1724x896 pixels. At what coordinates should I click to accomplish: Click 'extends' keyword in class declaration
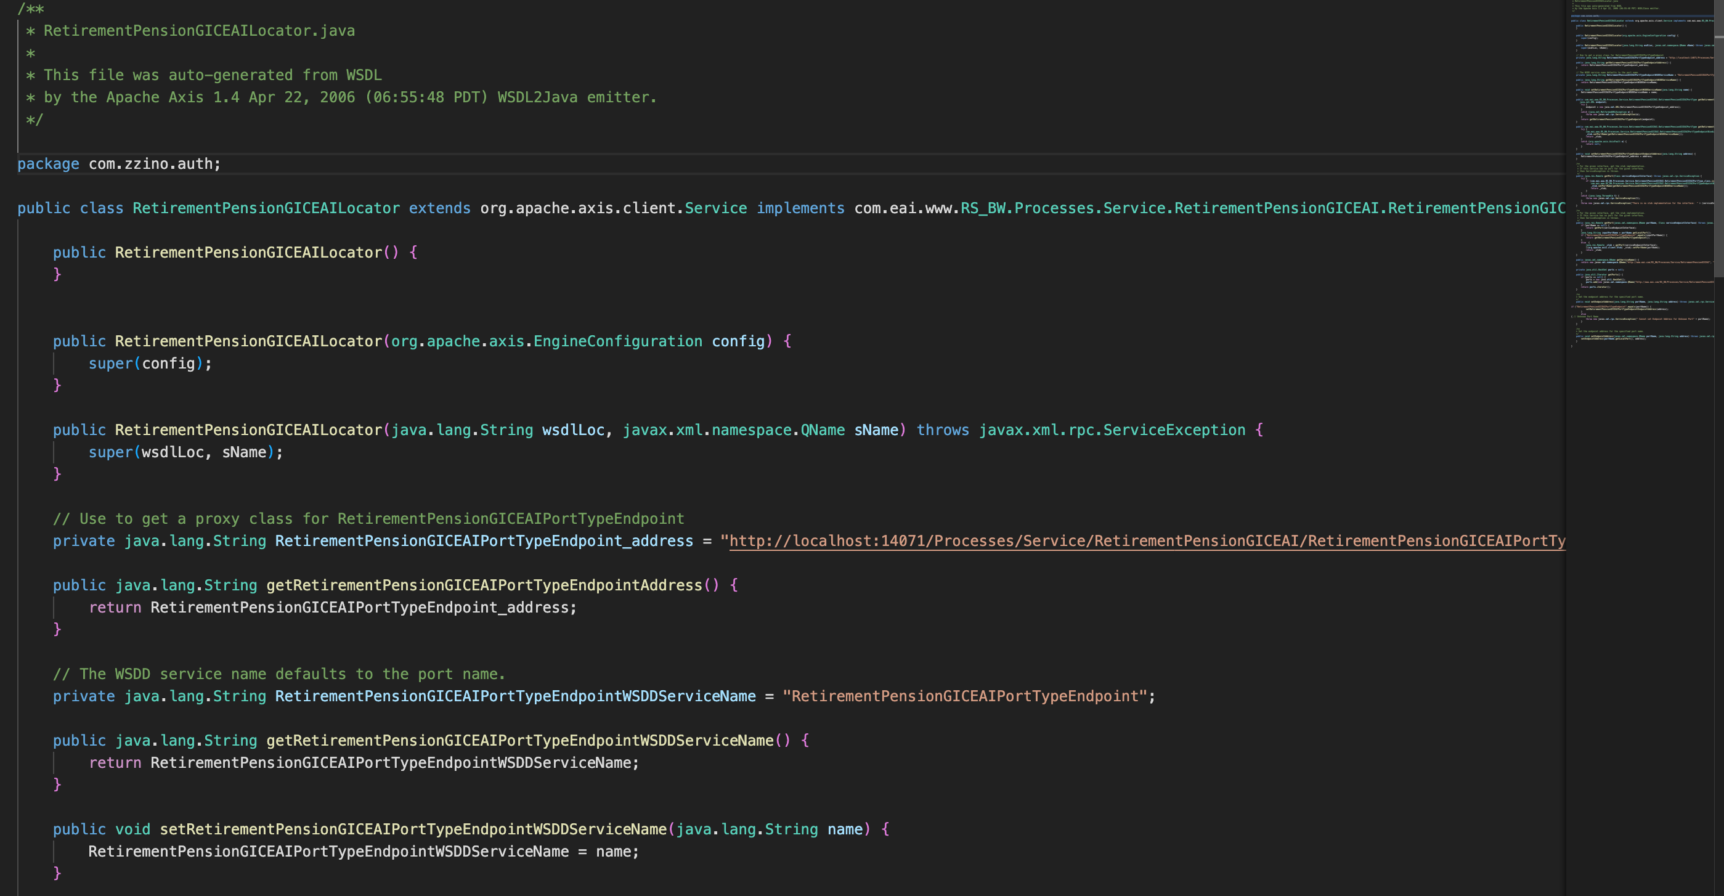coord(440,208)
